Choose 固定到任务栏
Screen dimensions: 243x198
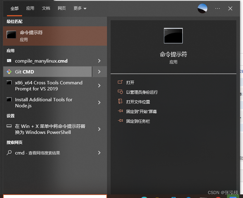pyautogui.click(x=138, y=121)
